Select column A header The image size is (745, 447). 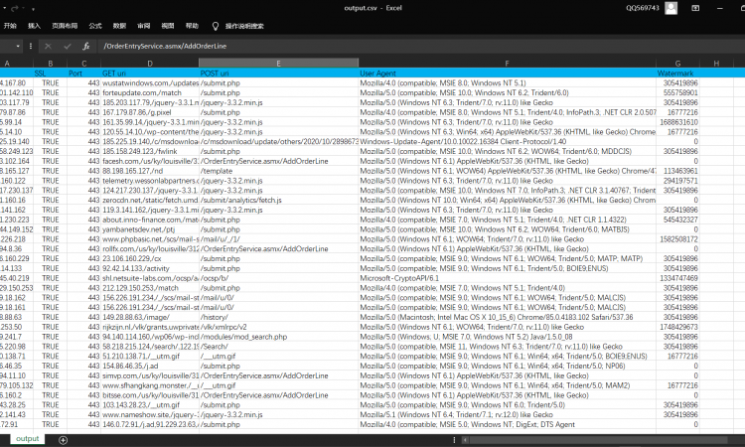tap(17, 64)
